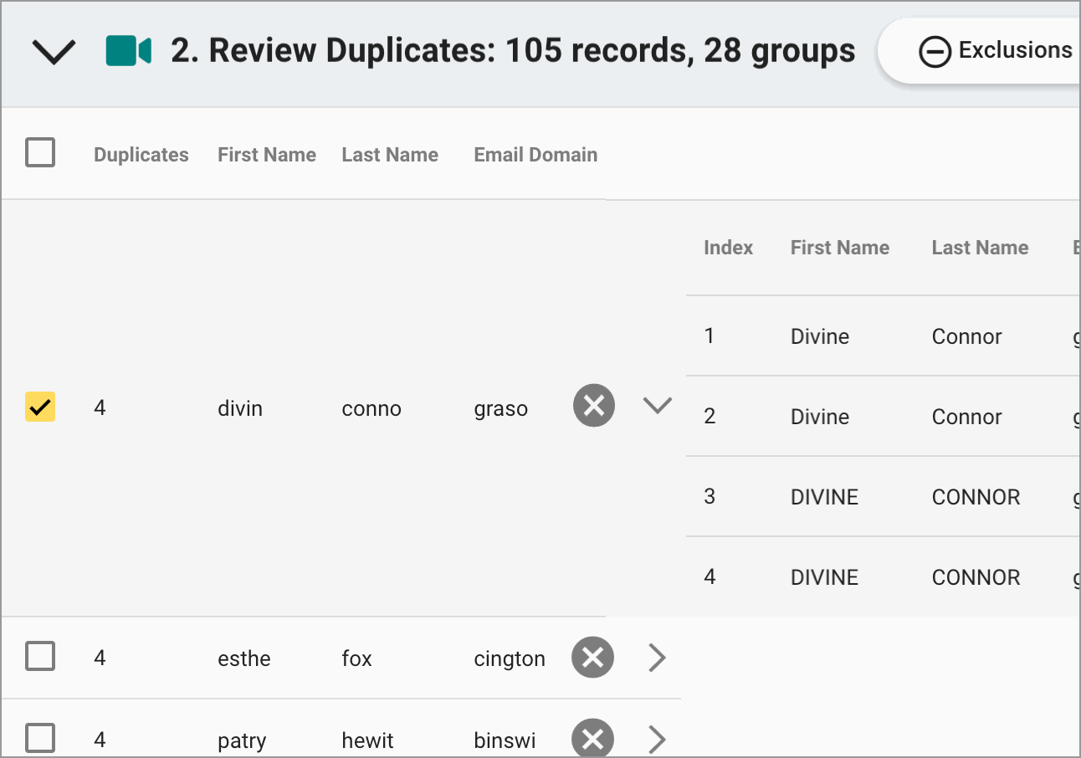The width and height of the screenshot is (1081, 758).
Task: Select the Index 3 DIVINE CONNOR record
Action: [879, 496]
